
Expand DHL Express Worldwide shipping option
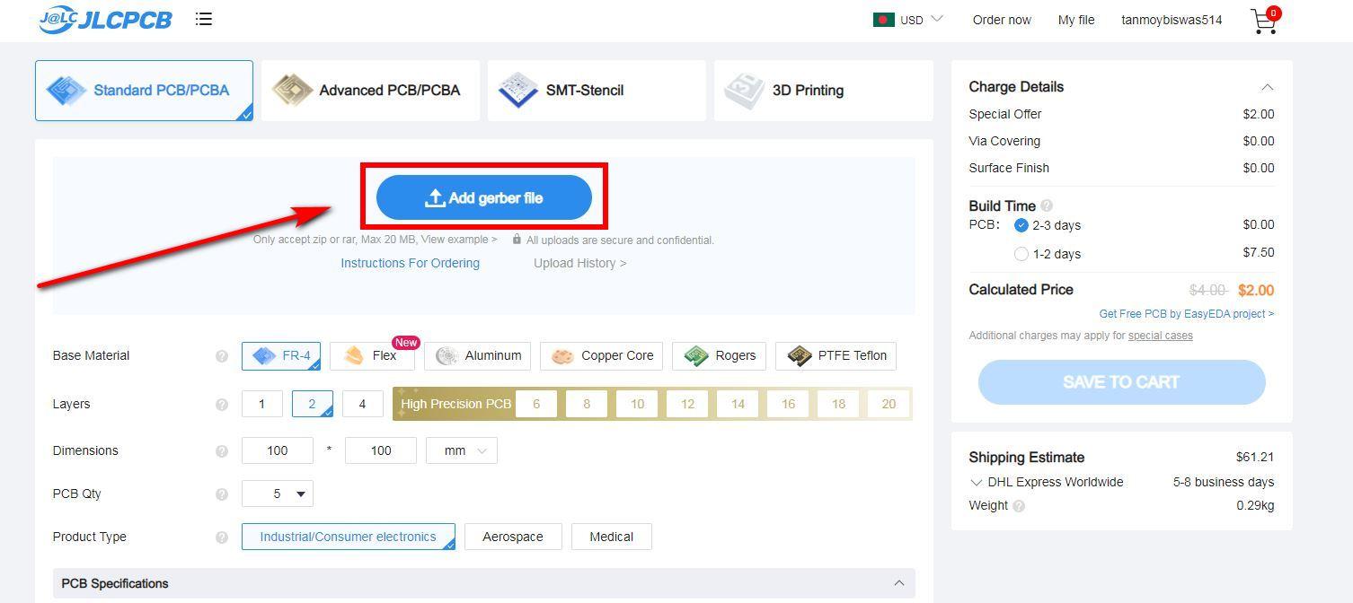[977, 483]
